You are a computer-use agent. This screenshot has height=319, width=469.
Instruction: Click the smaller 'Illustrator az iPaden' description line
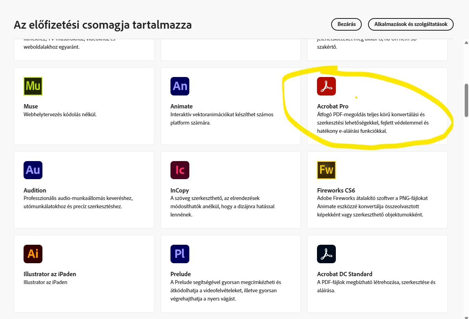click(x=46, y=282)
